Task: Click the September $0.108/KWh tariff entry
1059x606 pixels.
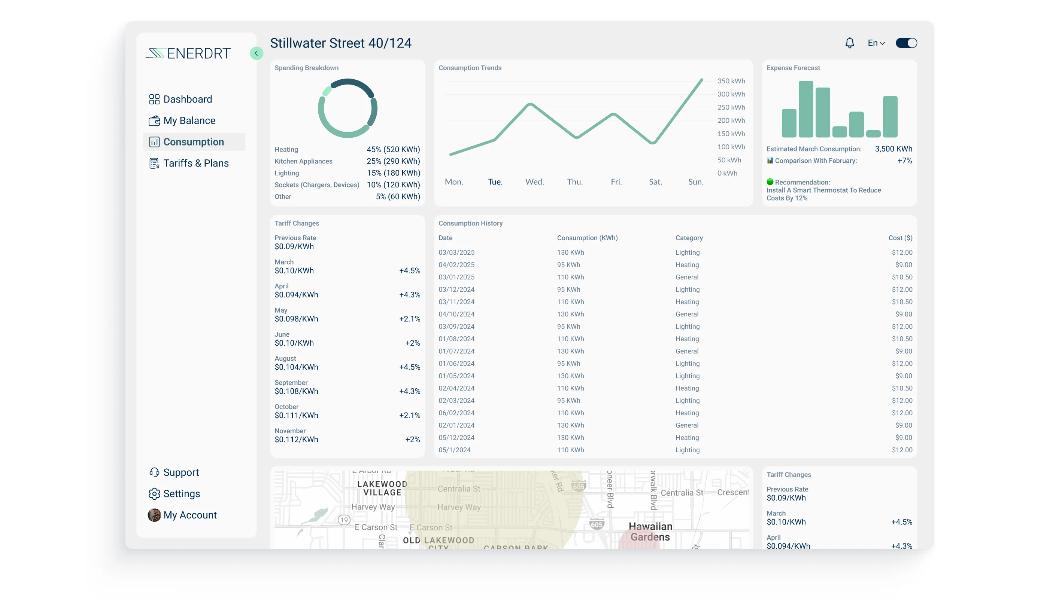Action: (x=347, y=387)
